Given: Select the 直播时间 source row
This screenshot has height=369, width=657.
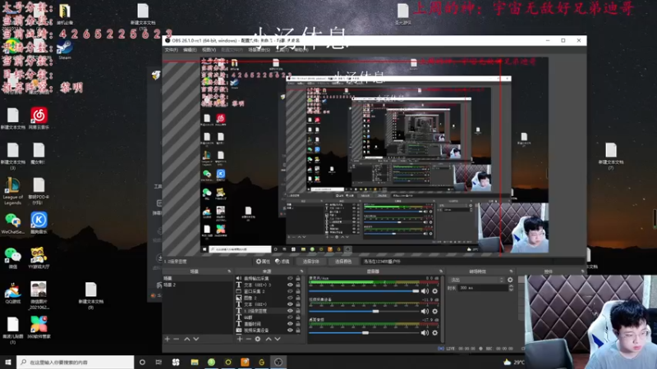Looking at the screenshot, I should [269, 324].
